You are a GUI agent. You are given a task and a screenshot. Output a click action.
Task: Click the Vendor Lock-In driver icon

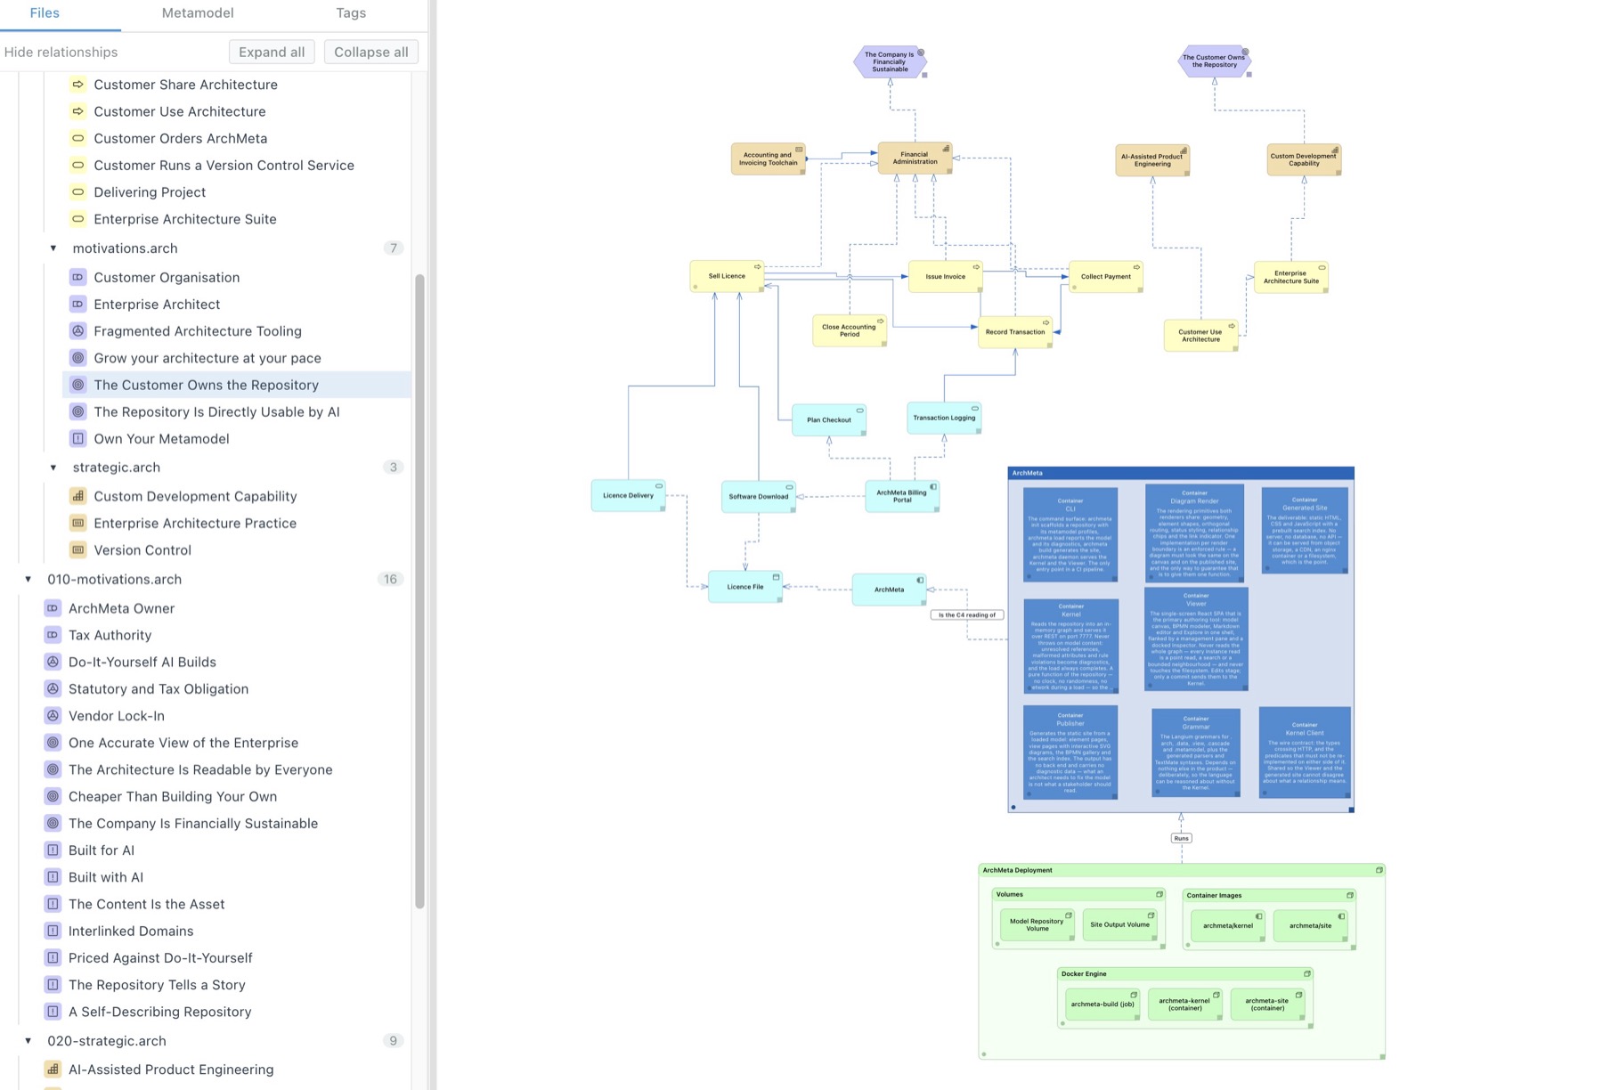pyautogui.click(x=53, y=716)
